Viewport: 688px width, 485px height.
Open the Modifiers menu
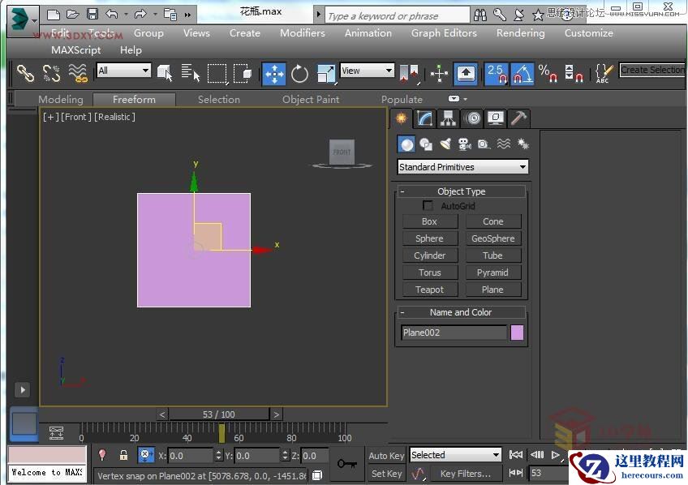(303, 33)
